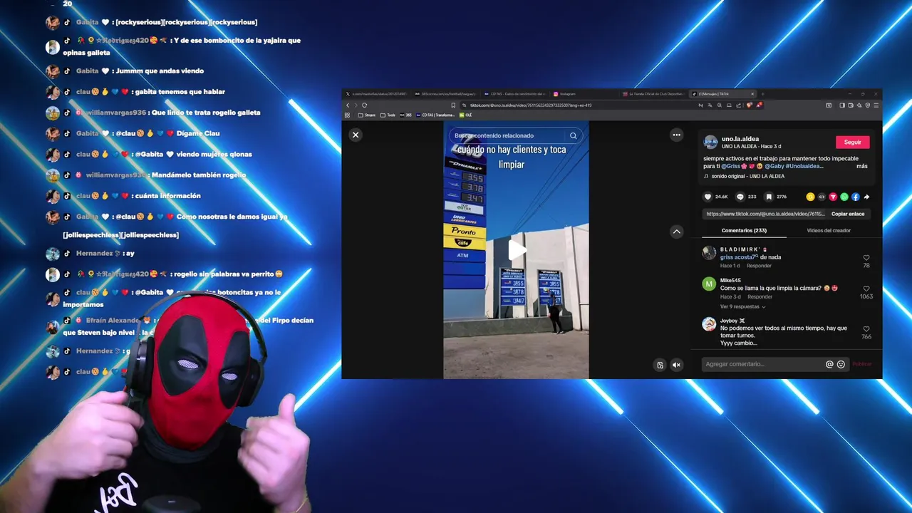Insert mention with @ icon
This screenshot has height=513, width=912.
tap(829, 364)
